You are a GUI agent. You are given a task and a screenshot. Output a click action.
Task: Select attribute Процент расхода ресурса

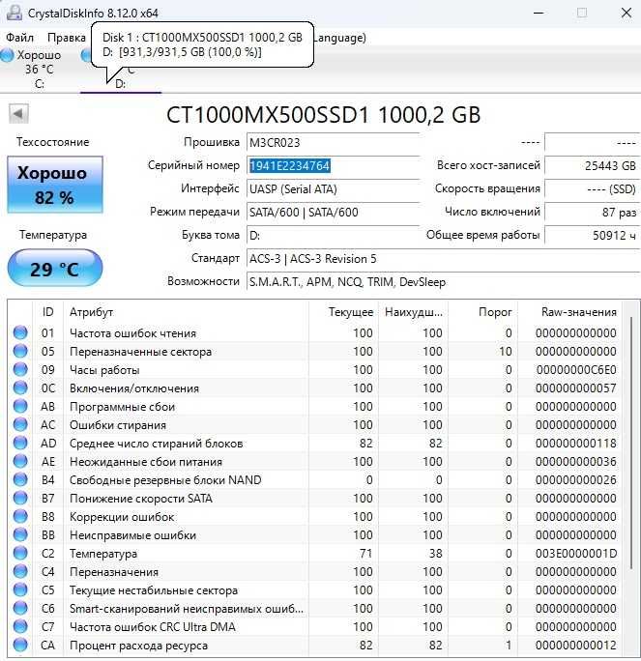point(139,646)
